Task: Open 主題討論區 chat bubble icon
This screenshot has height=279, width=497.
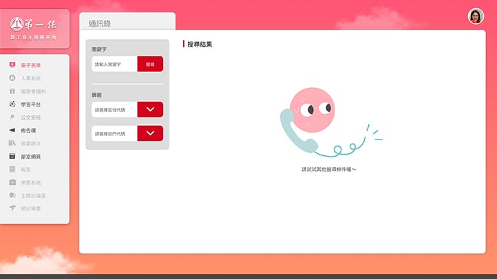Action: (x=12, y=196)
